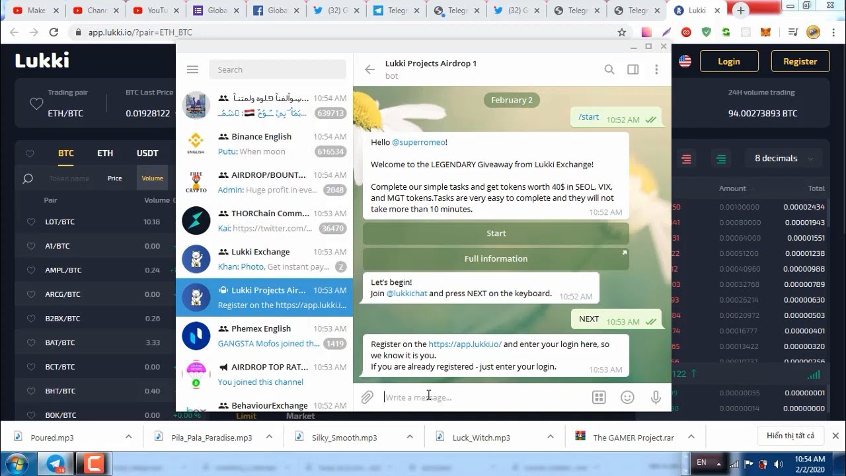Click the @superromeo mention
The image size is (846, 476).
(419, 142)
